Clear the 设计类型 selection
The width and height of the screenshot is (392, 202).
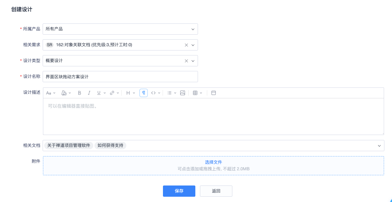pos(186,61)
